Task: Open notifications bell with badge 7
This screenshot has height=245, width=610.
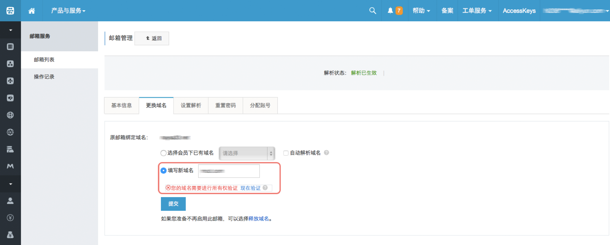Action: pos(394,11)
